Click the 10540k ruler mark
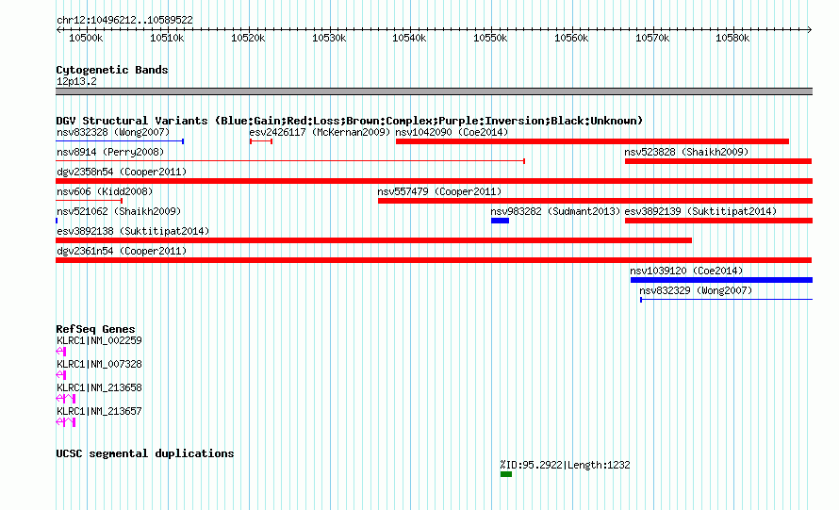Viewport: 839px width, 510px height. click(x=409, y=38)
